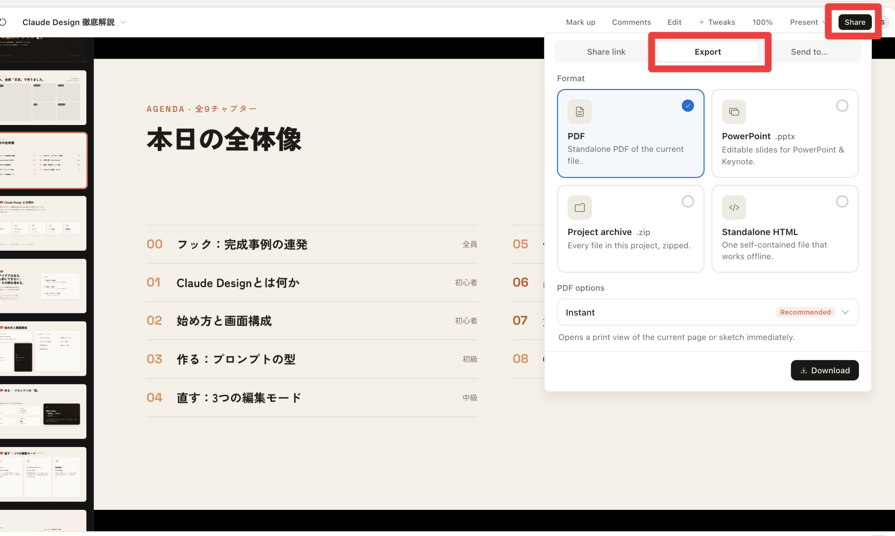Screen dimensions: 895x536
Task: Click the '全員' level label
Action: [470, 244]
